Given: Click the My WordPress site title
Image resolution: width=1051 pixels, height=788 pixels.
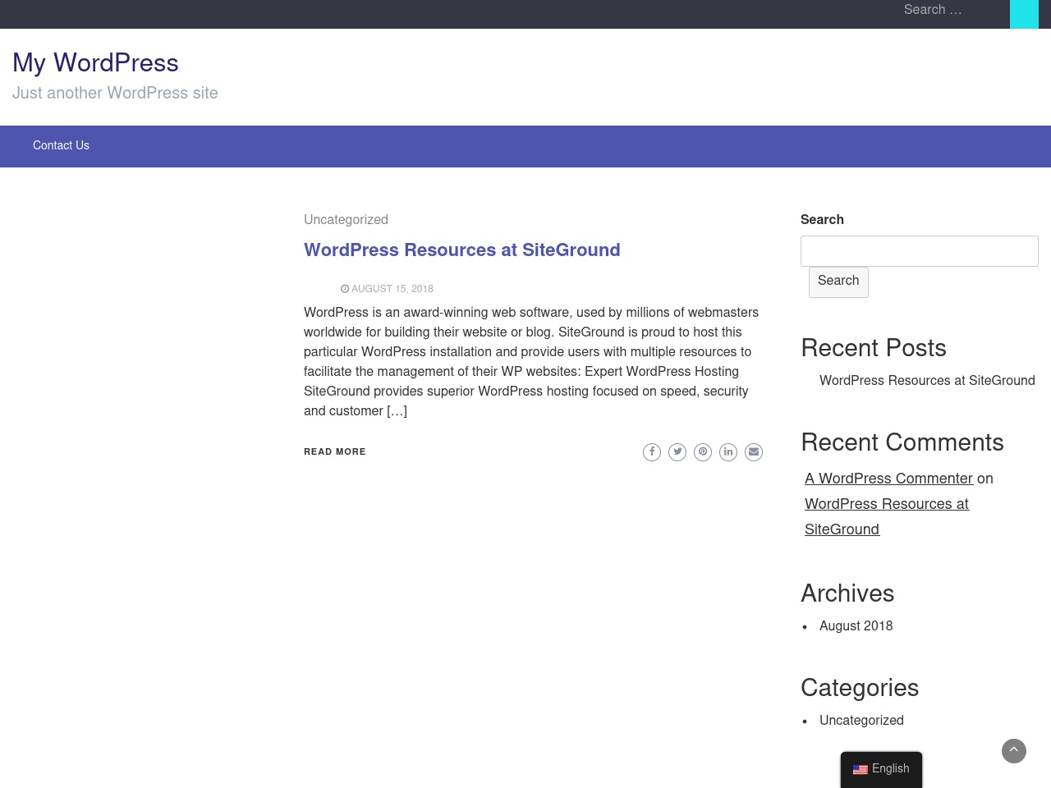Looking at the screenshot, I should 95,63.
